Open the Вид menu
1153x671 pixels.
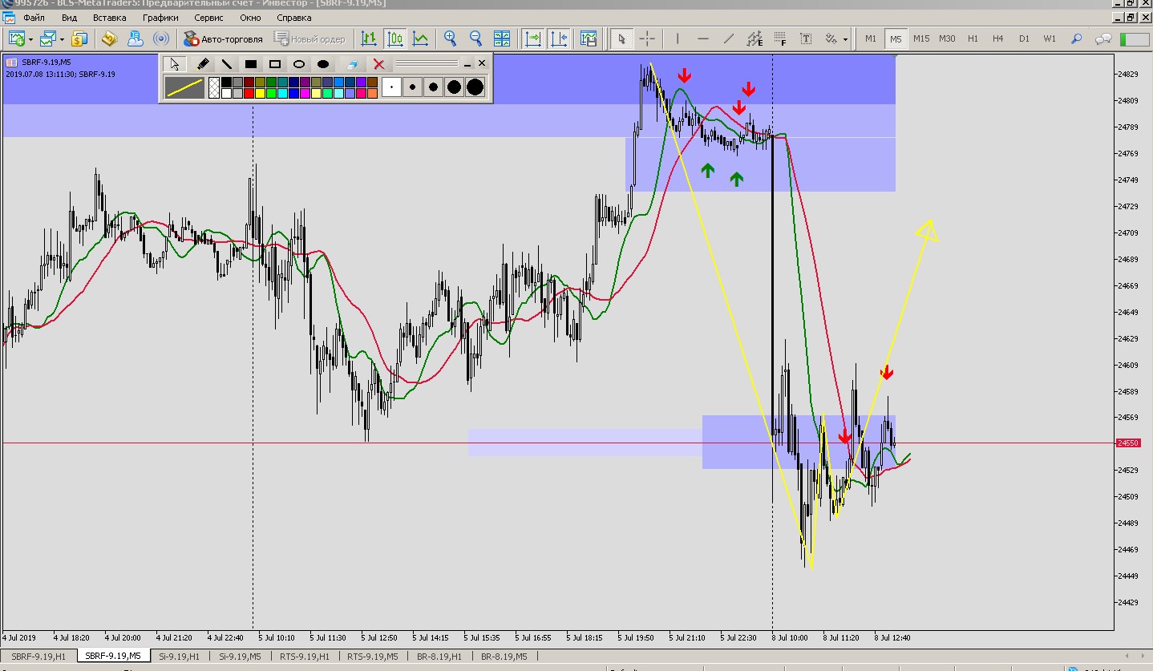(x=69, y=18)
